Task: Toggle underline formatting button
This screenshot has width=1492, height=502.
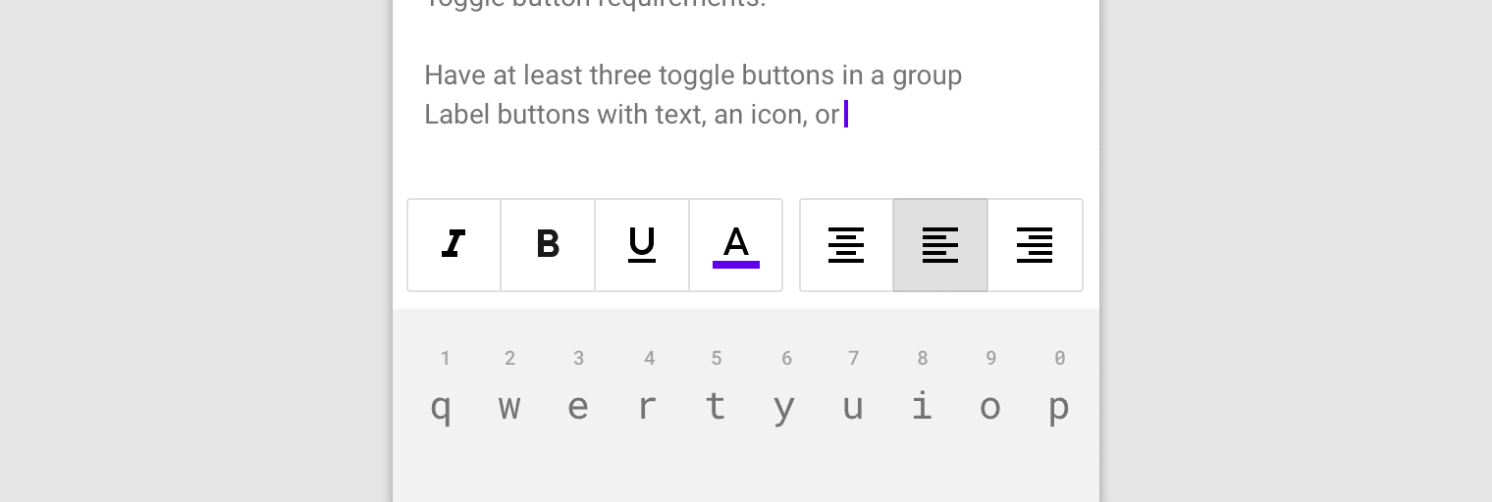Action: 642,245
